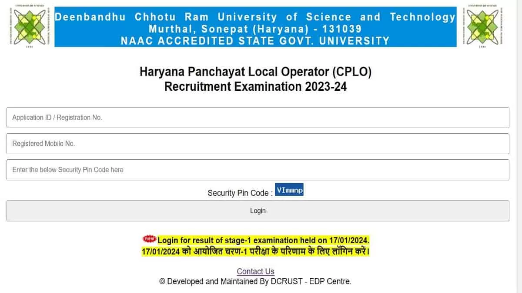Click the CPLO Recruitment Examination heading
522x293 pixels.
click(256, 79)
